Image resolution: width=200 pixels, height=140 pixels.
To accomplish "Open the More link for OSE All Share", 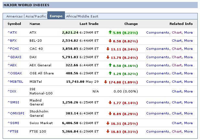I will tap(188, 73).
